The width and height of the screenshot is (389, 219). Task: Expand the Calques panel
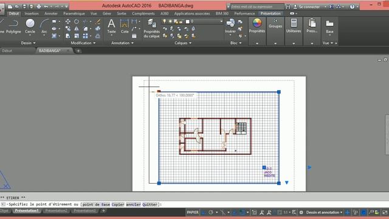(x=183, y=43)
